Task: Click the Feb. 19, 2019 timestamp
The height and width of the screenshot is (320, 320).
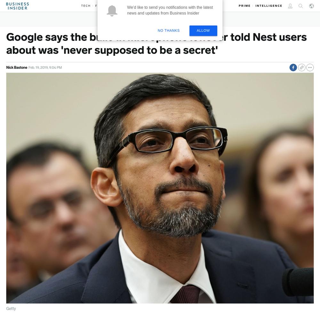Action: point(45,68)
